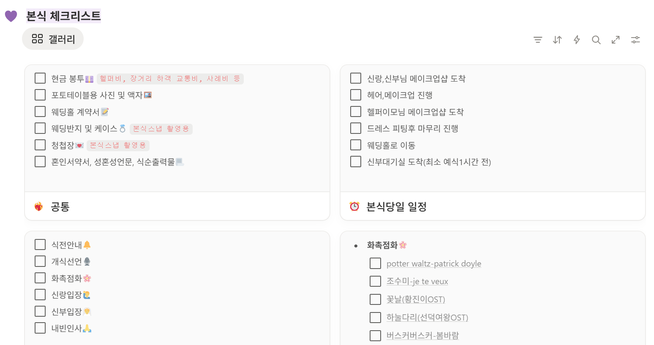Open the automations lightning bolt icon

(x=576, y=40)
